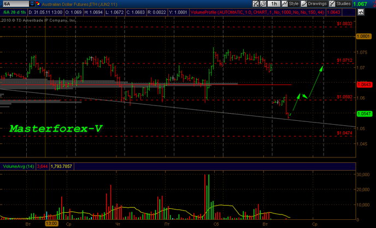376x228 pixels.
Task: Click the $1.0832 level label
Action: pos(345,24)
